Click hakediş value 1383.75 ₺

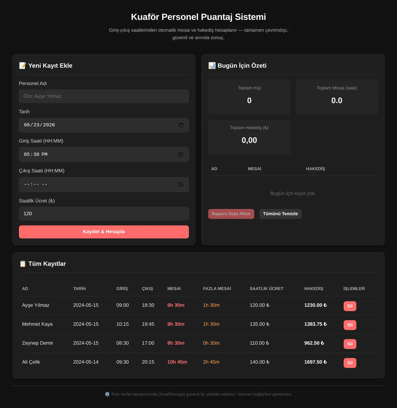(x=316, y=324)
